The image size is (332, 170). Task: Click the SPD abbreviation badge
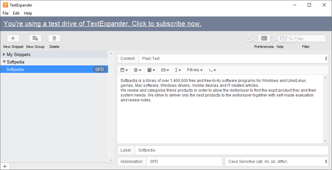tap(99, 69)
